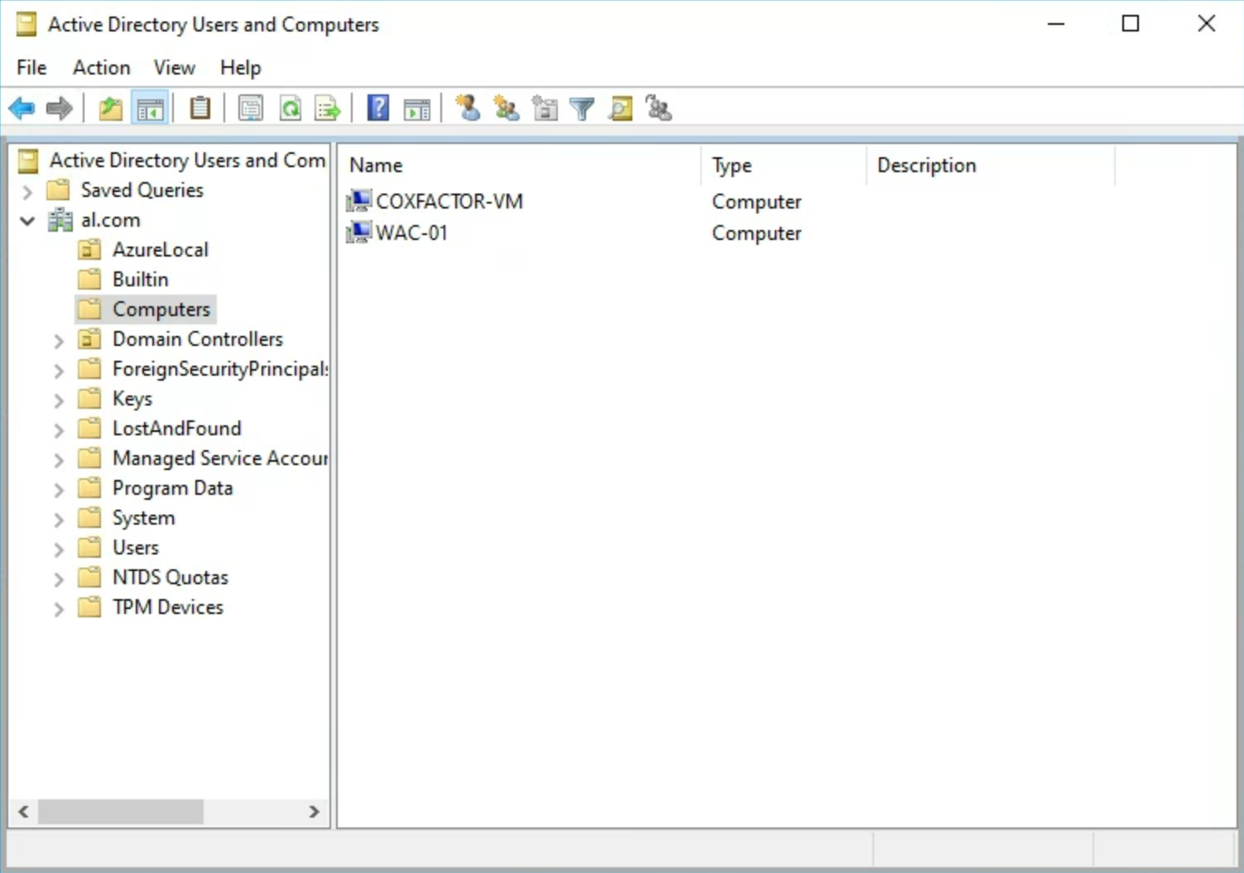Expand Managed Service Accounts node
The image size is (1244, 873).
click(x=59, y=460)
